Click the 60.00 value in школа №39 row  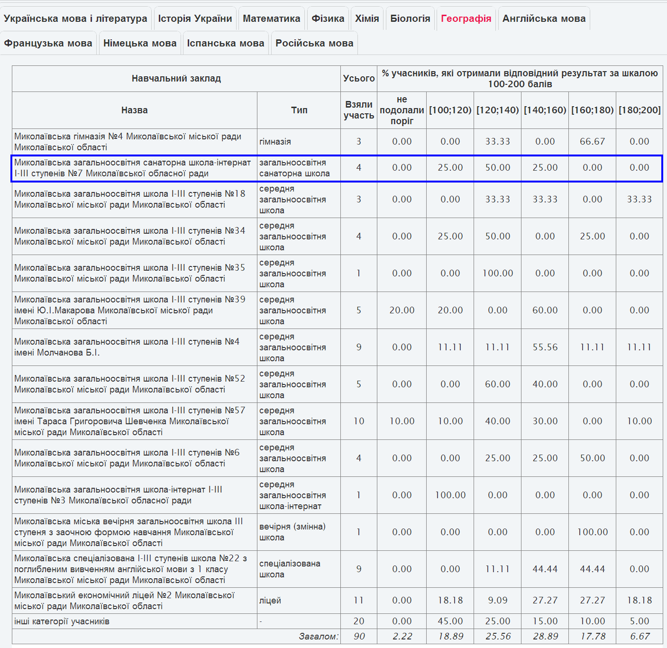[x=545, y=310]
